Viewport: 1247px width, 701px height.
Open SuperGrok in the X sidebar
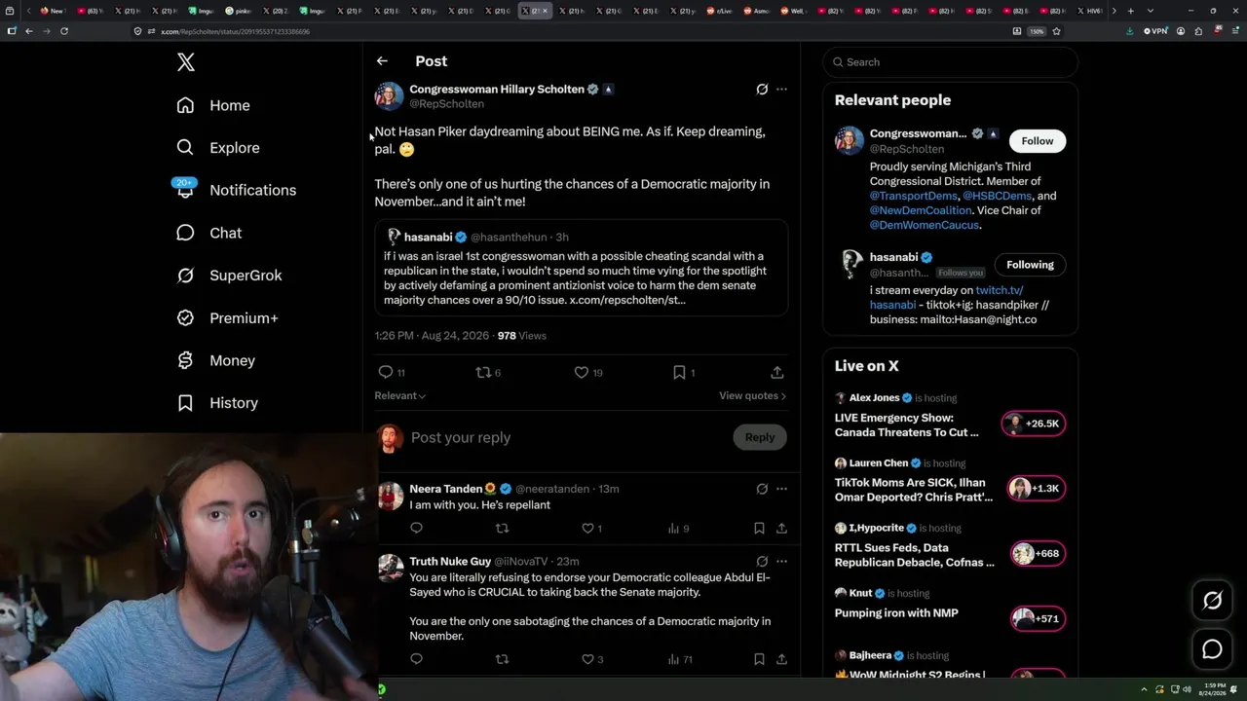pos(230,276)
